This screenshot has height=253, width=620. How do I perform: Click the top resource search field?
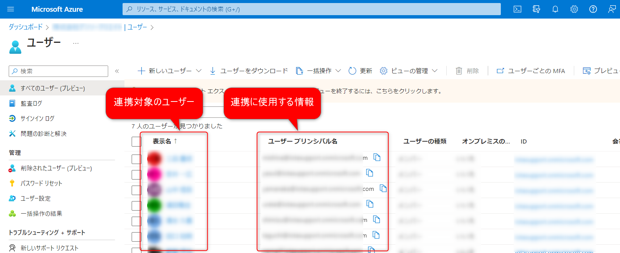pyautogui.click(x=311, y=9)
